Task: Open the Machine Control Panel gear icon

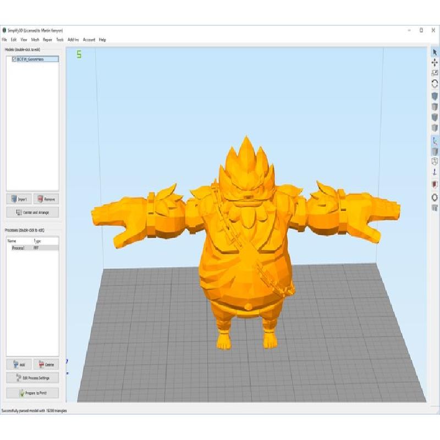Action: point(435,197)
